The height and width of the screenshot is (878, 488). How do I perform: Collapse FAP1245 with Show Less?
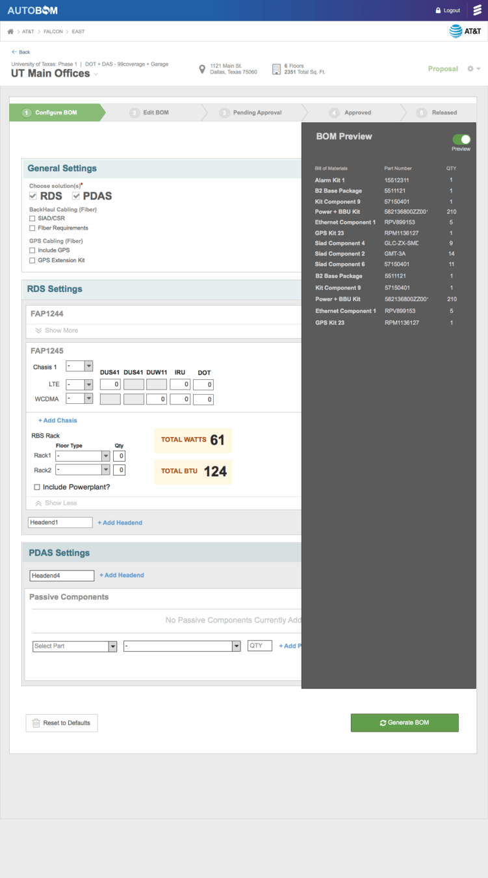[56, 503]
